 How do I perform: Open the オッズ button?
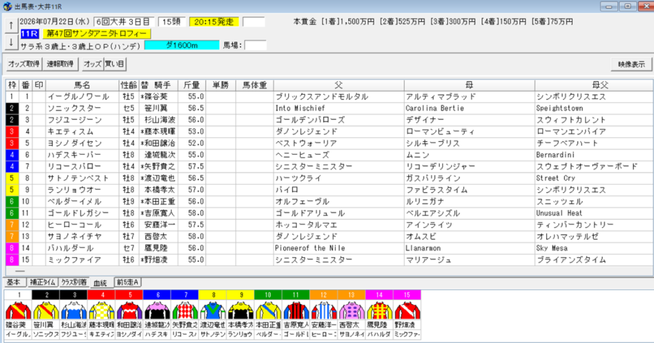click(x=92, y=65)
